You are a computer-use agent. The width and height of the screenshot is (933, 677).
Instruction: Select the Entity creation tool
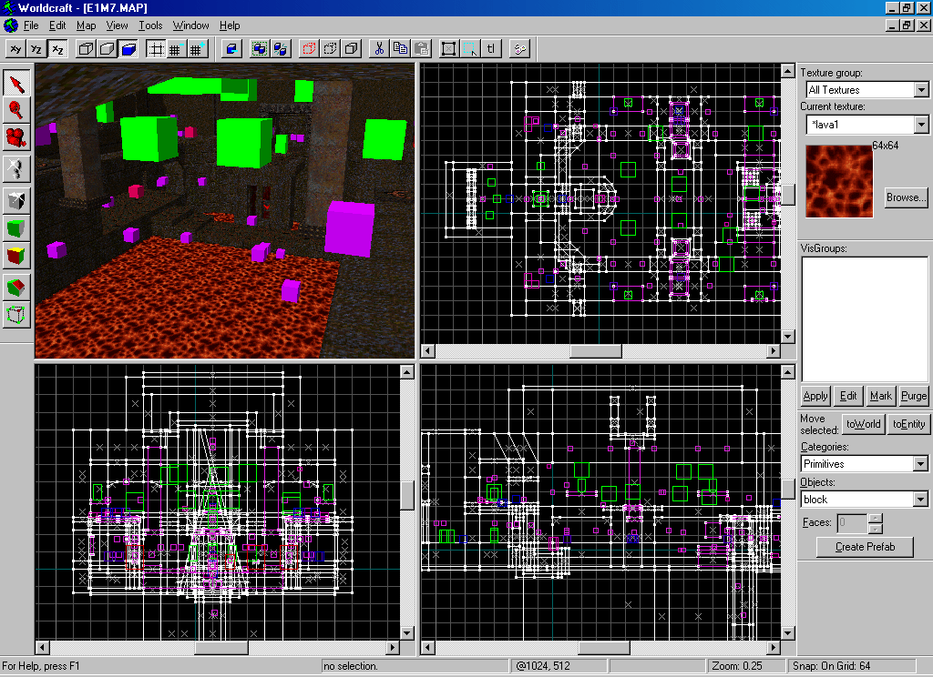pyautogui.click(x=17, y=168)
